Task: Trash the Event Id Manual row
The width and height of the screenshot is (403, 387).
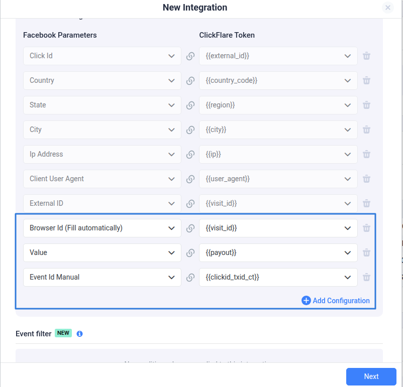Action: (x=366, y=277)
